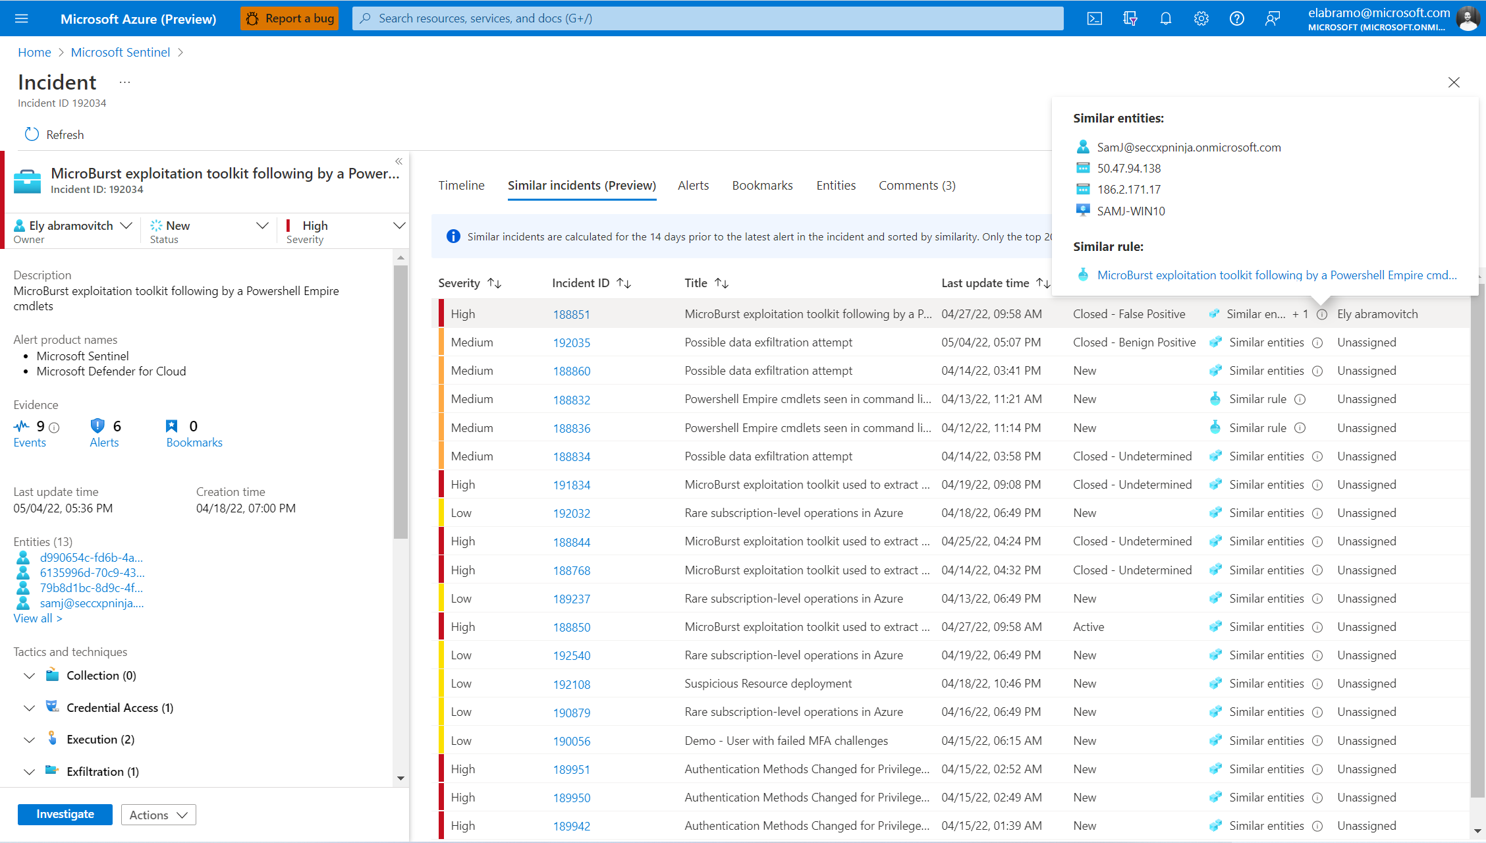This screenshot has width=1486, height=843.
Task: Open the feedback icon in header
Action: coord(1272,18)
